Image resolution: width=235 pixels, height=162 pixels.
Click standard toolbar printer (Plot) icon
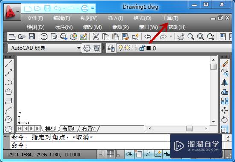[x=44, y=37]
